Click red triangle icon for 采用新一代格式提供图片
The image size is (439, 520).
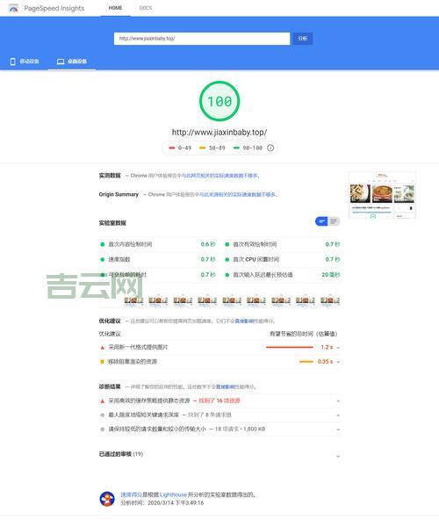103,347
